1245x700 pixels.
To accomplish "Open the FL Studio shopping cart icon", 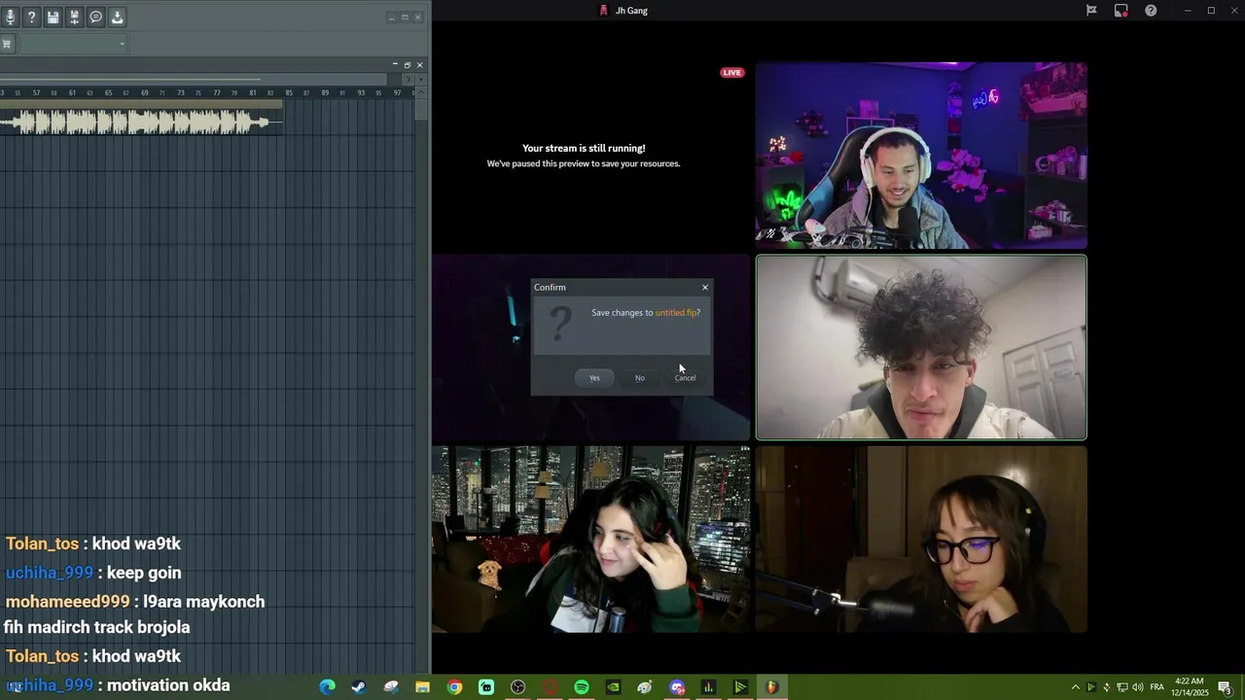I will [7, 44].
